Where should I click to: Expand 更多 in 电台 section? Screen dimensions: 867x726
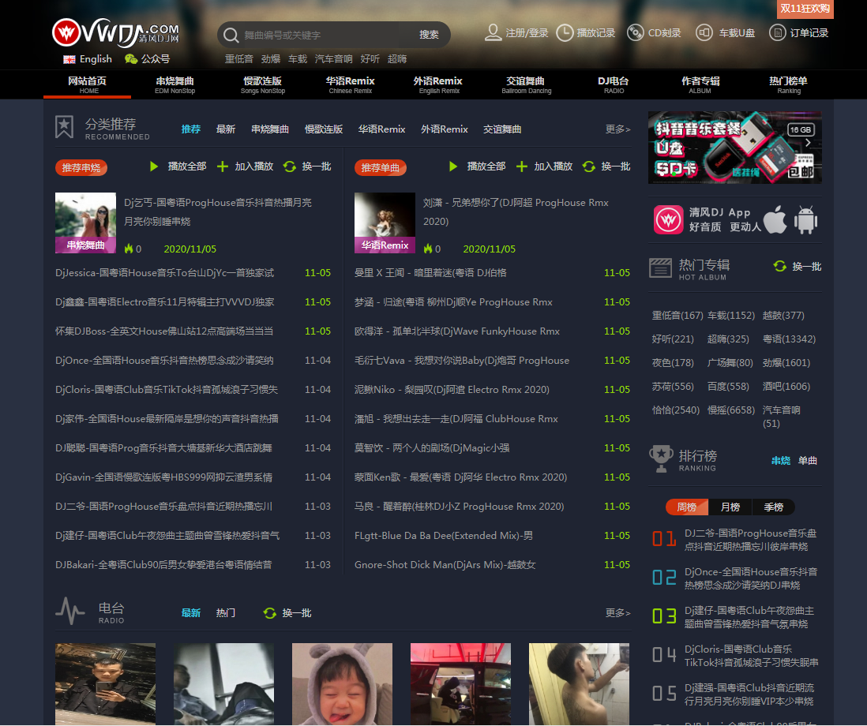pos(617,613)
